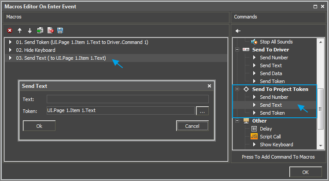Click the Commands list scrollbar up arrow
The width and height of the screenshot is (329, 181).
(x=321, y=42)
